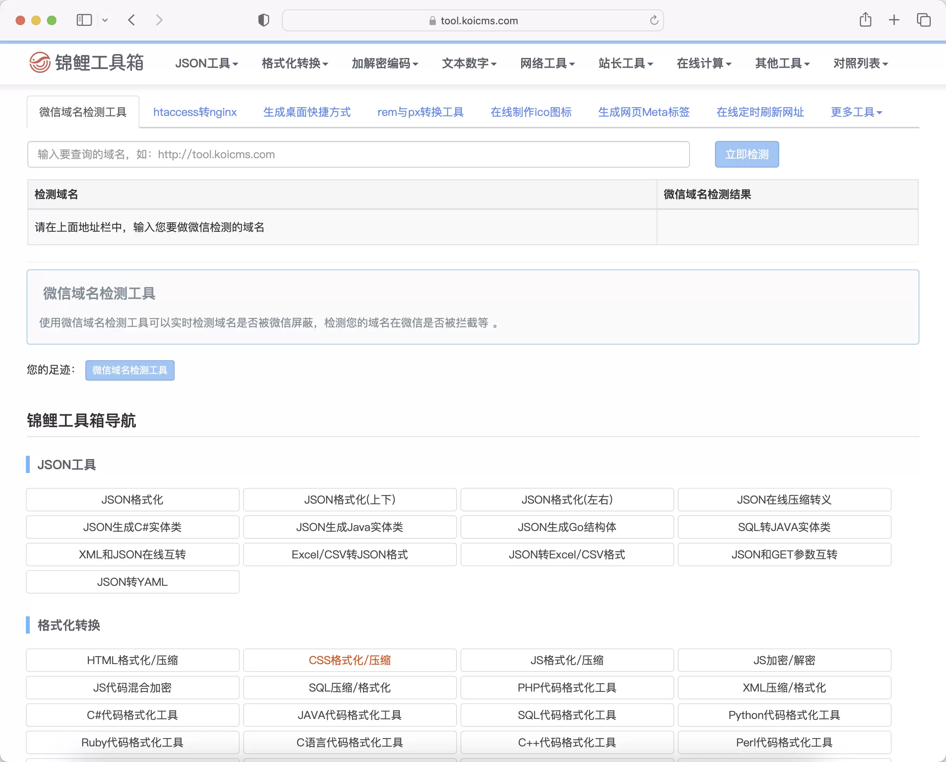Image resolution: width=946 pixels, height=762 pixels.
Task: Open XML压缩/格式化 tool
Action: tap(784, 687)
